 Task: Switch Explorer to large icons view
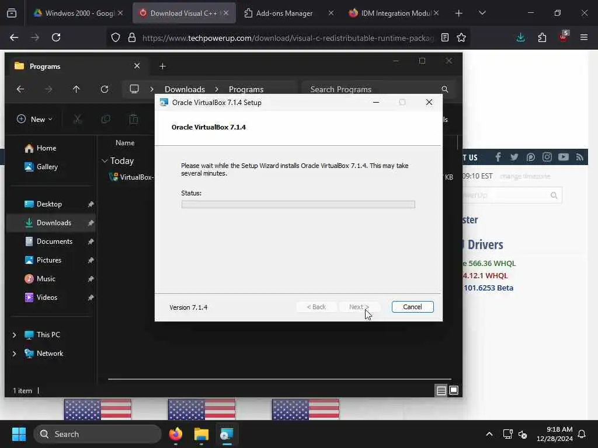(454, 390)
